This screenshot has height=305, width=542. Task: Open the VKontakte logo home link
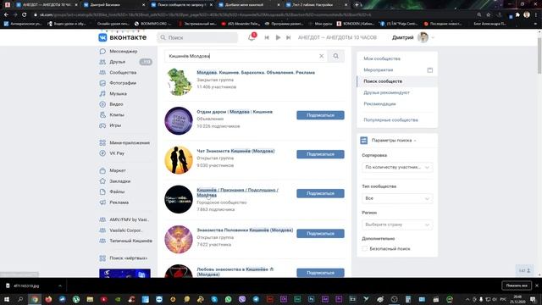122,37
